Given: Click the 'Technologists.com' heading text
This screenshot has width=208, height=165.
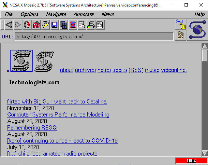Looking at the screenshot, I should click(34, 82).
